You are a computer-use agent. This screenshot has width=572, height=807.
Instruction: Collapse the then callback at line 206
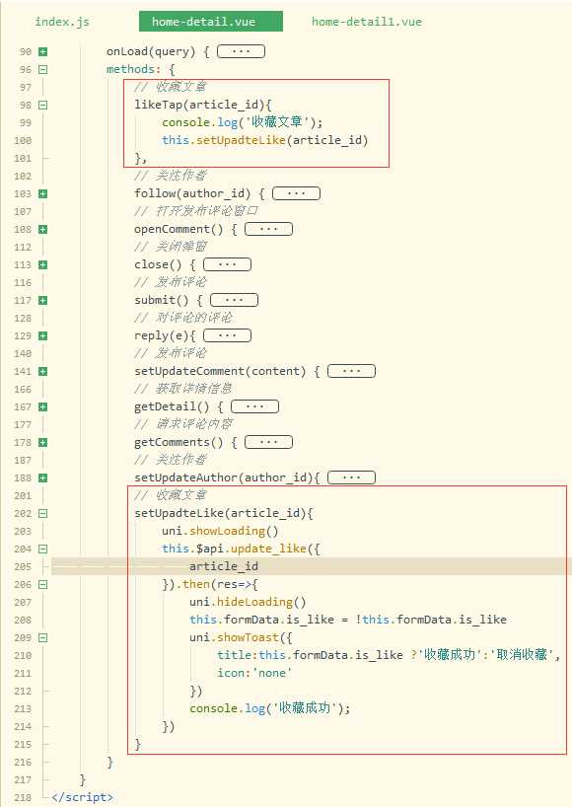pos(43,584)
